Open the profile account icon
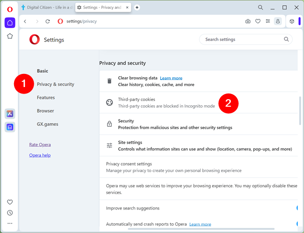This screenshot has width=304, height=233. (278, 21)
